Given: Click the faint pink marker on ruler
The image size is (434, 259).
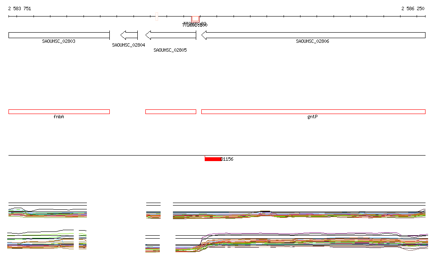Looking at the screenshot, I should pos(157,17).
